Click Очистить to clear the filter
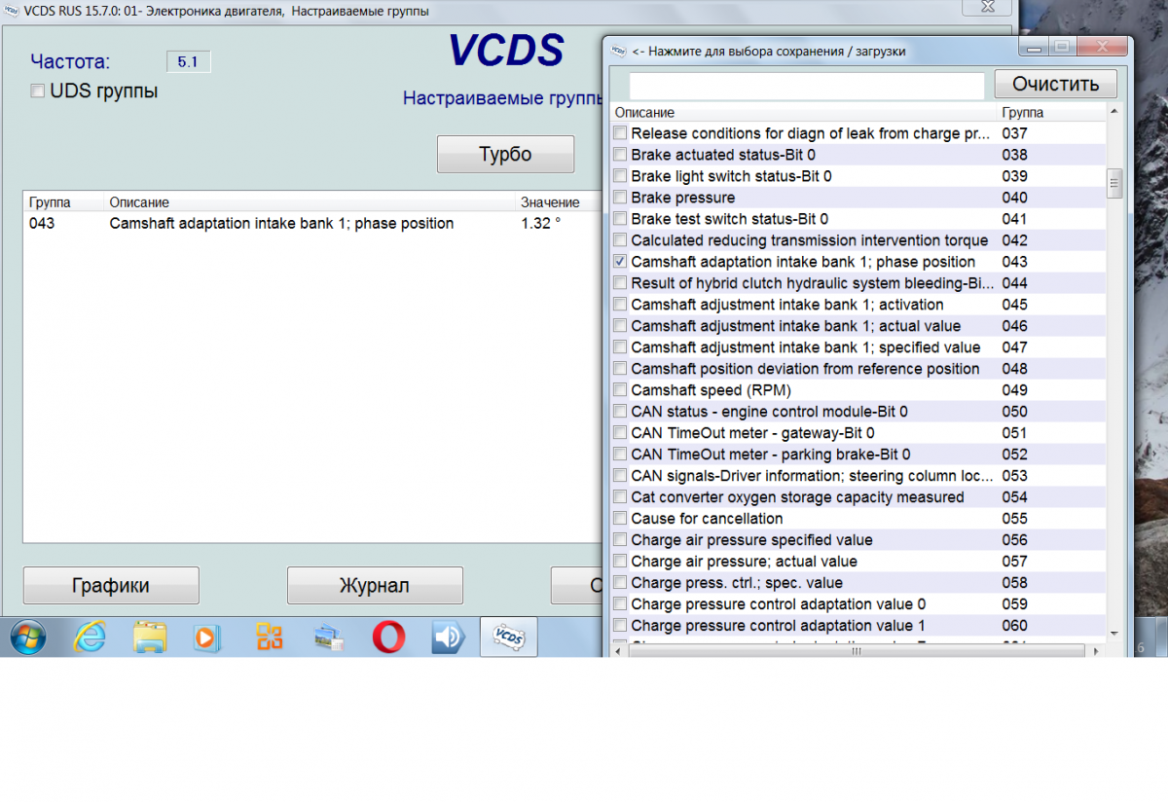 coord(1056,84)
